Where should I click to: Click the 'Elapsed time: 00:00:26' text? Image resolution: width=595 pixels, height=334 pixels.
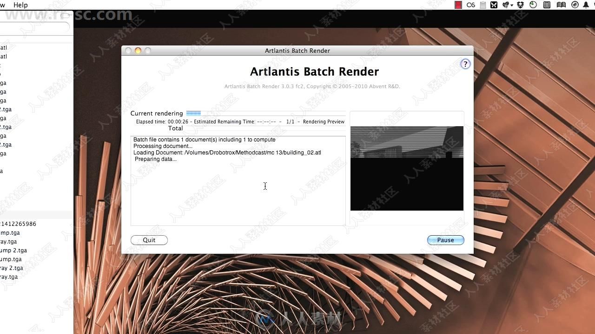coord(162,122)
